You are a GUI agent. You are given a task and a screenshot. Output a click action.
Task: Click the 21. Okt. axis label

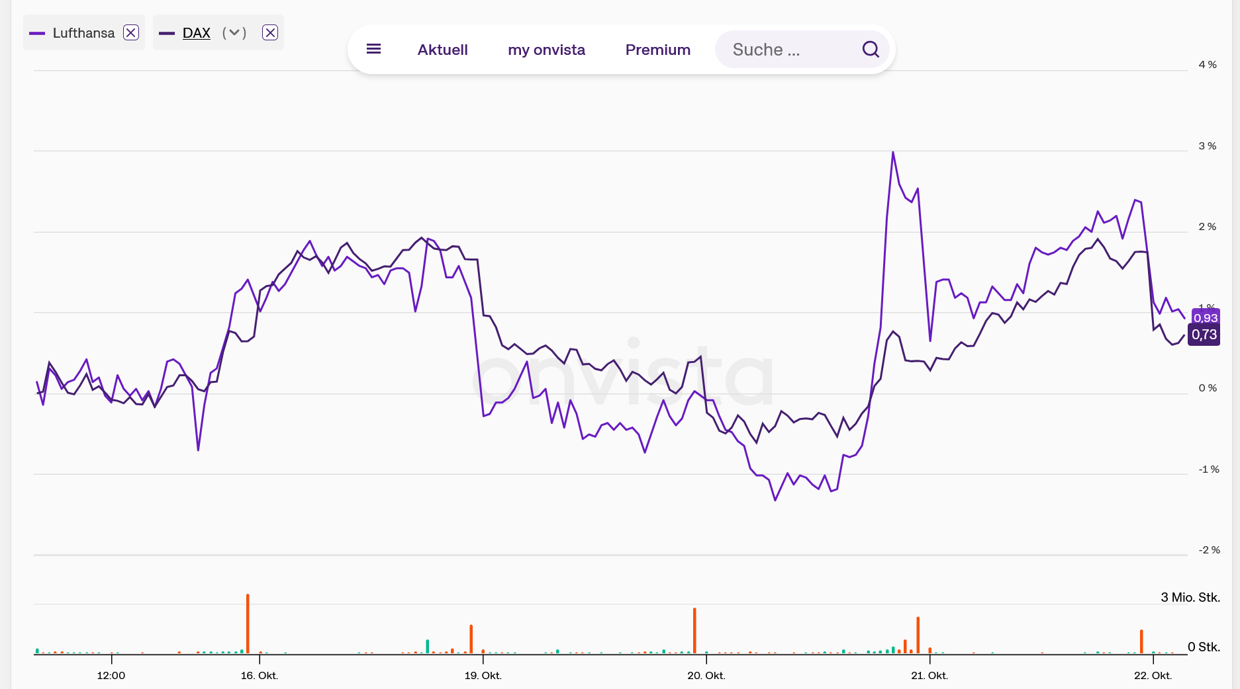[930, 675]
